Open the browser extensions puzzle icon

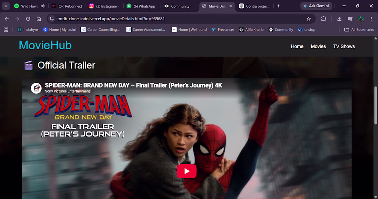pyautogui.click(x=323, y=19)
